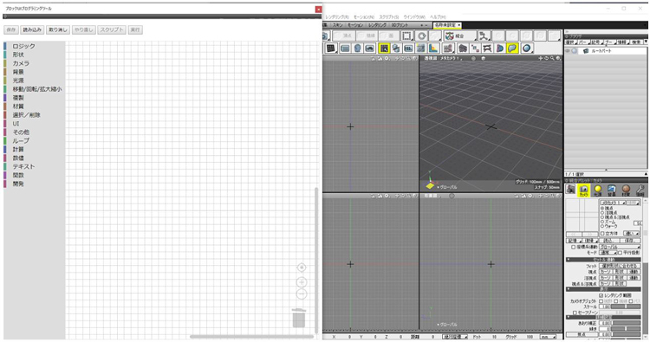Select the 光源 yellow sphere icon
The height and width of the screenshot is (342, 650).
point(598,190)
